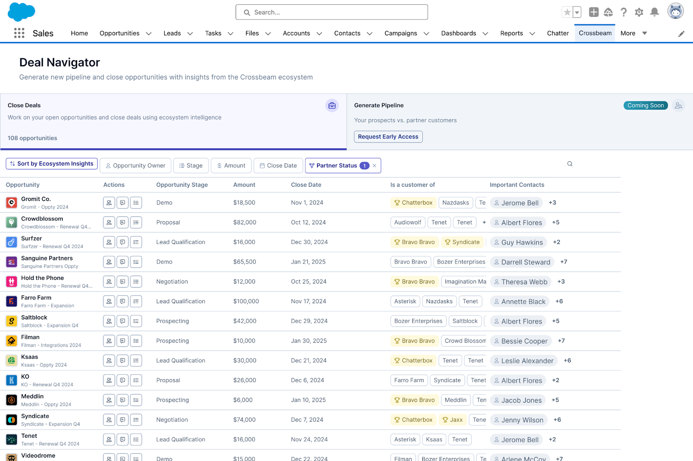Open the Stage filter
The width and height of the screenshot is (693, 461).
coord(191,166)
